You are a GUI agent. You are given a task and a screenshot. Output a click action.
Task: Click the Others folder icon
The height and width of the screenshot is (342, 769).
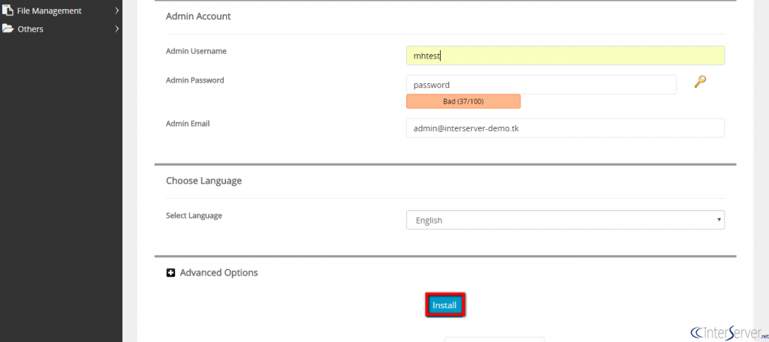(x=8, y=28)
